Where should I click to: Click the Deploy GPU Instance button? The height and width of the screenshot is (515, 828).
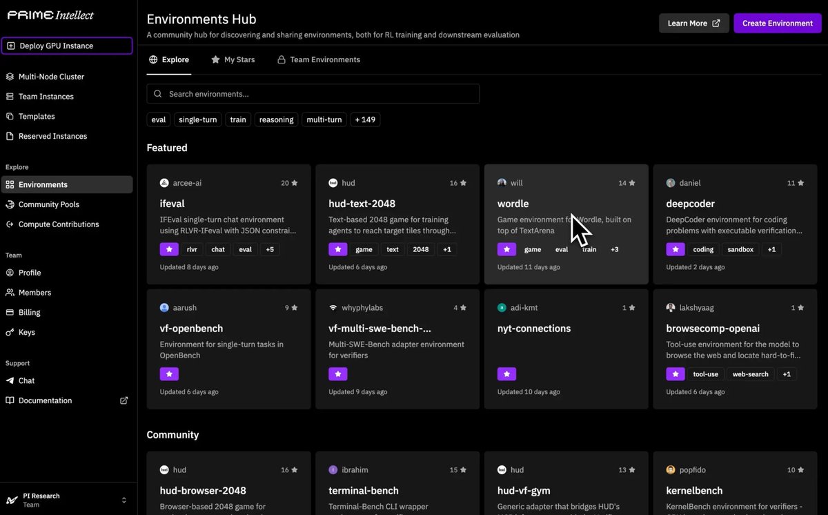pos(67,46)
